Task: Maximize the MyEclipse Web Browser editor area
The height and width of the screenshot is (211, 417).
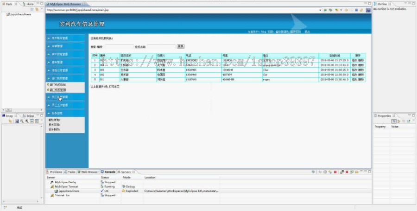Action: click(x=369, y=4)
